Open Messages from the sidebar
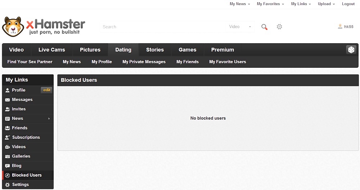 (x=22, y=100)
